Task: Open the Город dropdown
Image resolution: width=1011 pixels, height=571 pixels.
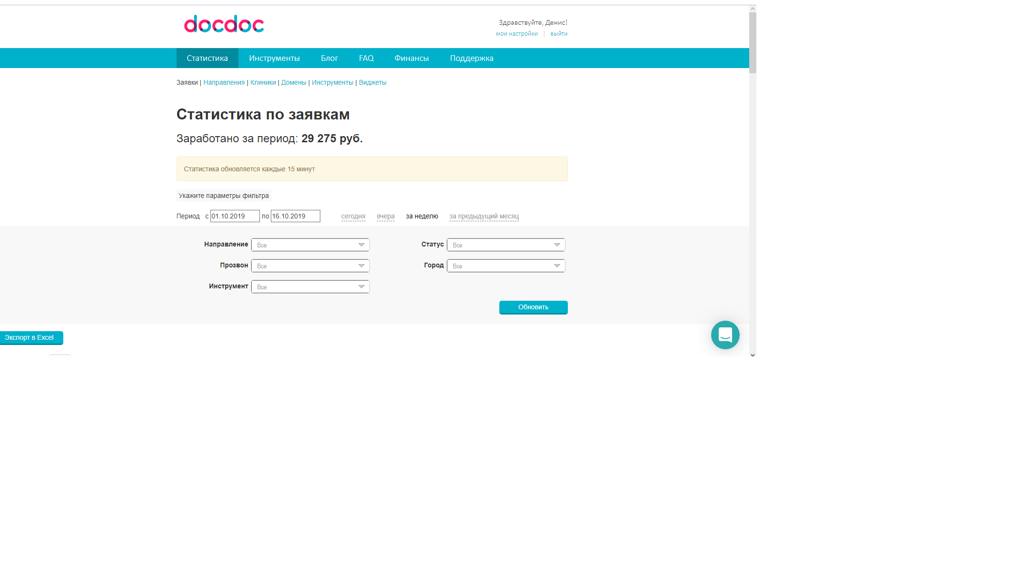Action: click(506, 266)
